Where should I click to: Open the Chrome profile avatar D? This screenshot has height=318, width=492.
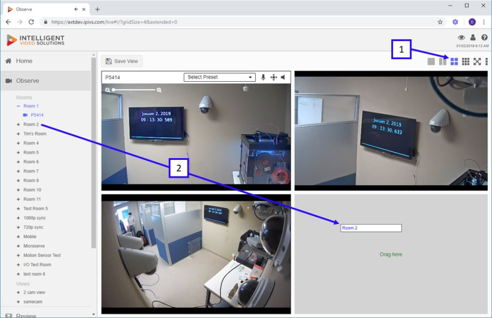coord(472,22)
